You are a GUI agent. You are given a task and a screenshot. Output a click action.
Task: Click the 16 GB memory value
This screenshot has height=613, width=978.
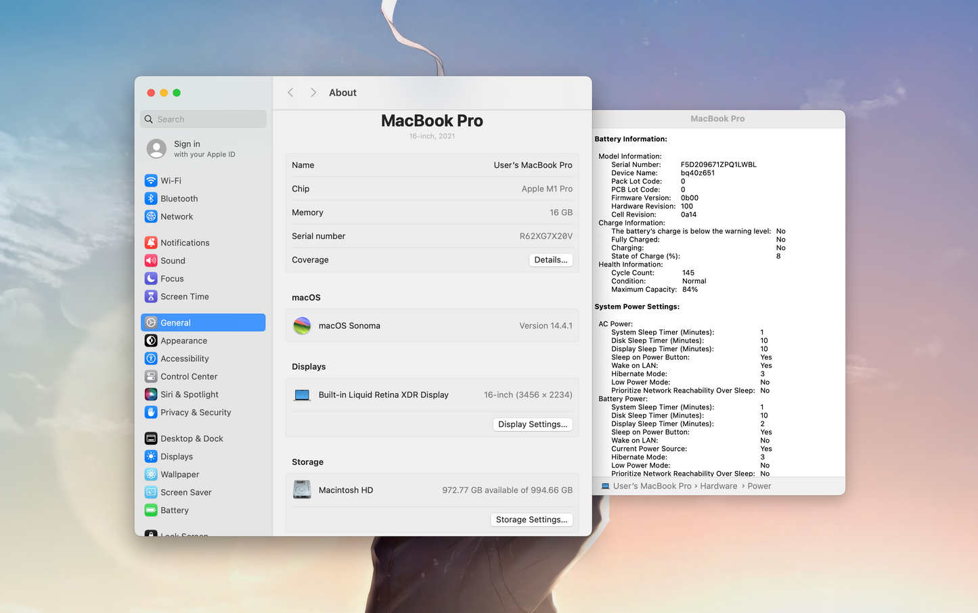coord(561,212)
